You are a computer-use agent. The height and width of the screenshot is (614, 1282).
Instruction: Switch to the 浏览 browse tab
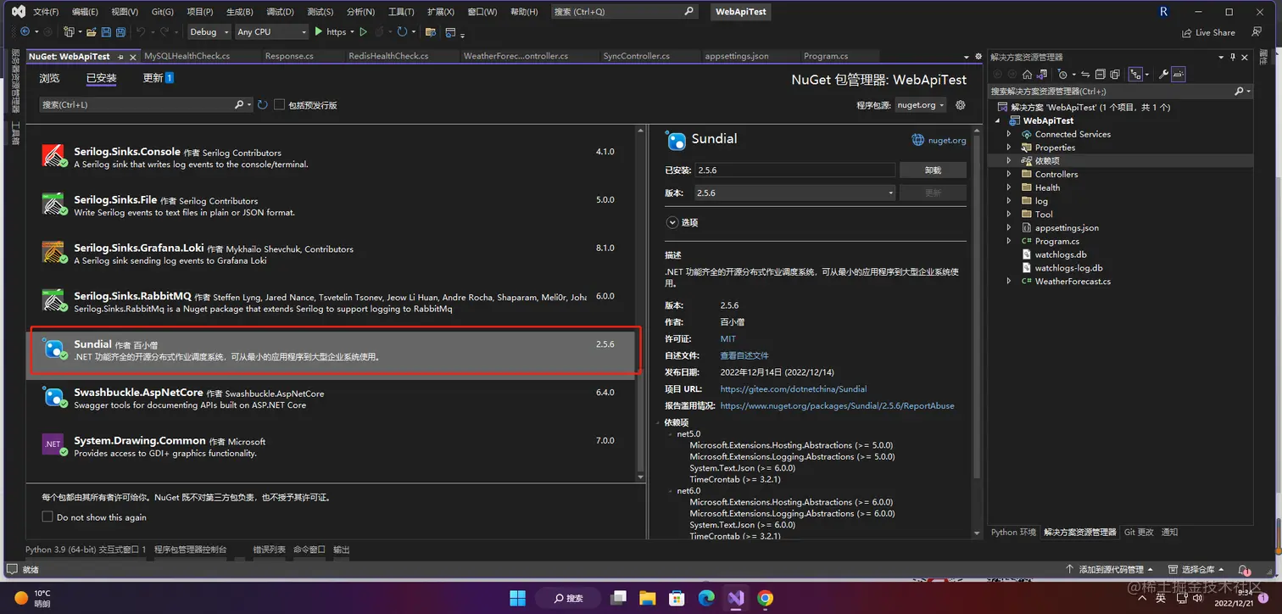pos(49,78)
